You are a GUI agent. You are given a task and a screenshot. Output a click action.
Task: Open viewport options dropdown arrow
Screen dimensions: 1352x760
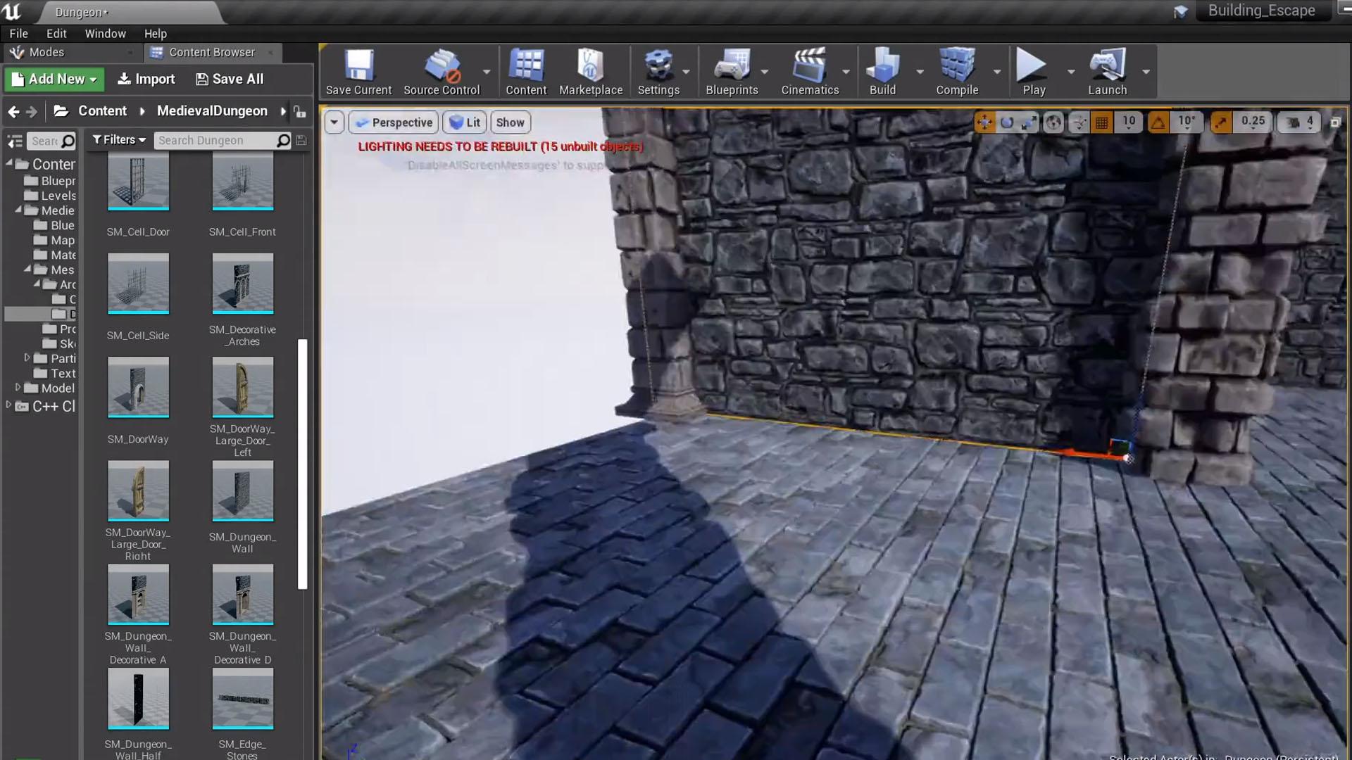(334, 122)
